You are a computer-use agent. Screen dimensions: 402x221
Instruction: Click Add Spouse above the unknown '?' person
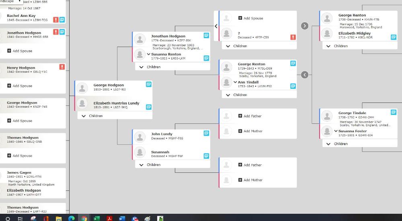pyautogui.click(x=251, y=18)
